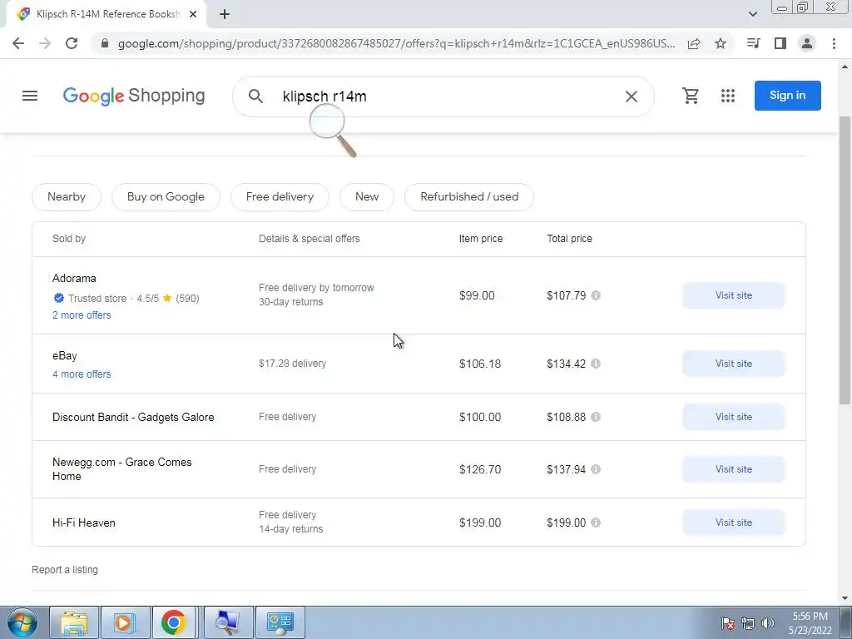This screenshot has height=639, width=852.
Task: Show info for $107.79 total price
Action: 596,295
